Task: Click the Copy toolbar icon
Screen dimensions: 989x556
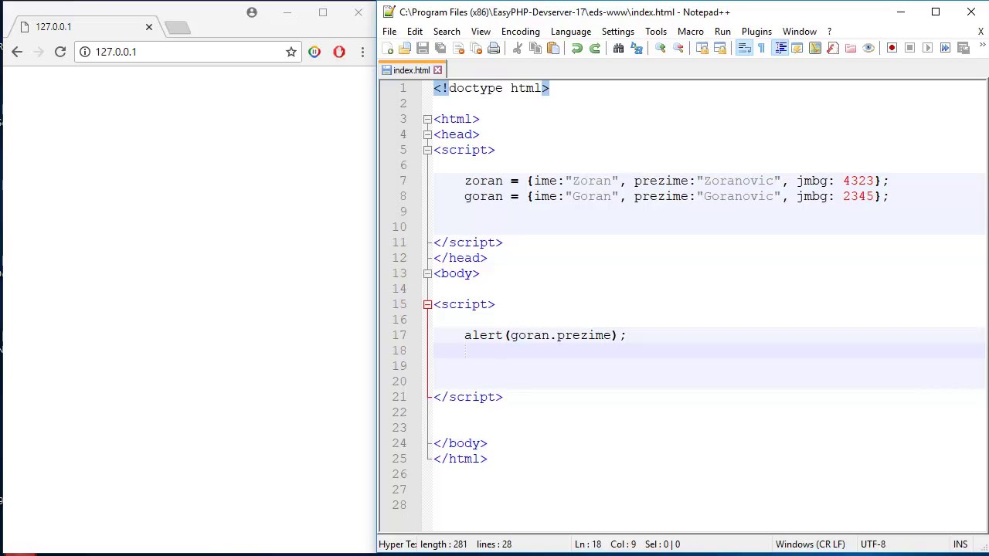Action: [535, 48]
